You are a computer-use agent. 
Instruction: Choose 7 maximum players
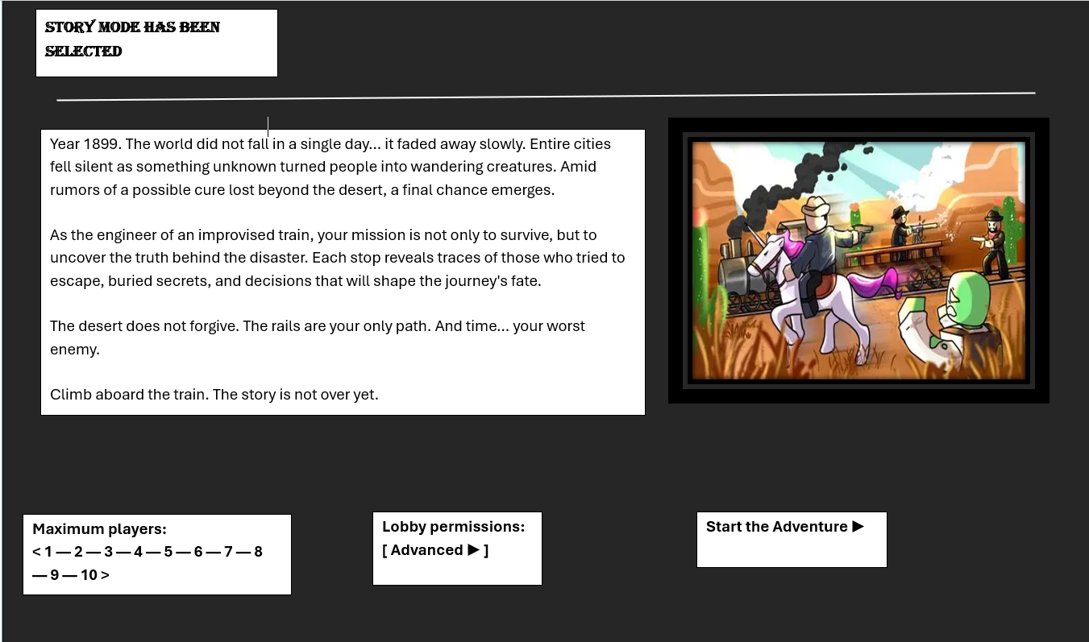[228, 552]
